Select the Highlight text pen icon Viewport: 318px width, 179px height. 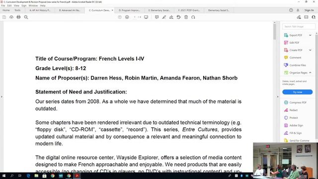pyautogui.click(x=164, y=17)
